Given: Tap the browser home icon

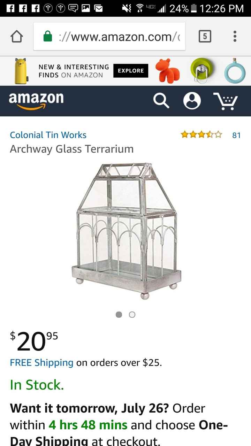Looking at the screenshot, I should [17, 36].
